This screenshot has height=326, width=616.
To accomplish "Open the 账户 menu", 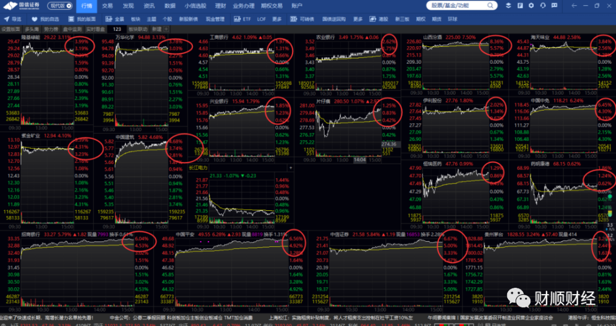I will [297, 6].
